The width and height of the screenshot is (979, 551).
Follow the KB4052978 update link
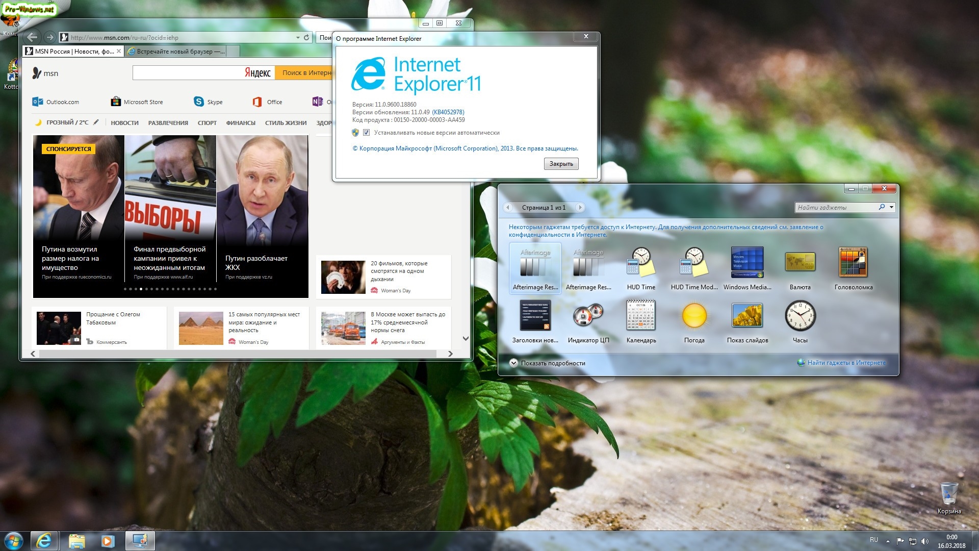(448, 112)
